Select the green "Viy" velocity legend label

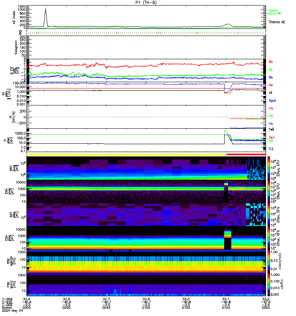coord(271,116)
